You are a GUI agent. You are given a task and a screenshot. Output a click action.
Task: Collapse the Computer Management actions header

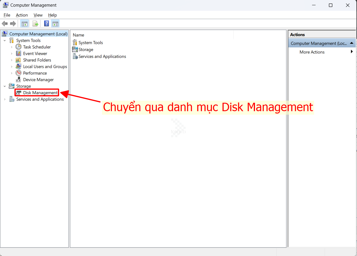coord(351,43)
